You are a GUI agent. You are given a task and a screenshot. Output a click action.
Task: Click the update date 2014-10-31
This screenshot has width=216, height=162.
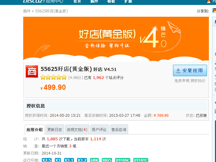[51, 153]
